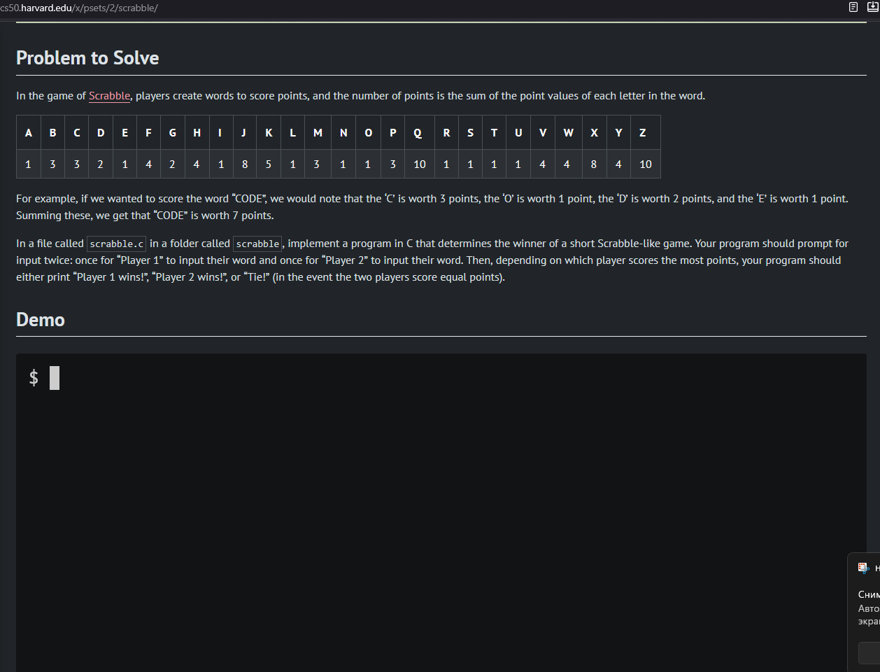This screenshot has height=672, width=880.
Task: Click the value 5 under letter K
Action: pyautogui.click(x=269, y=164)
